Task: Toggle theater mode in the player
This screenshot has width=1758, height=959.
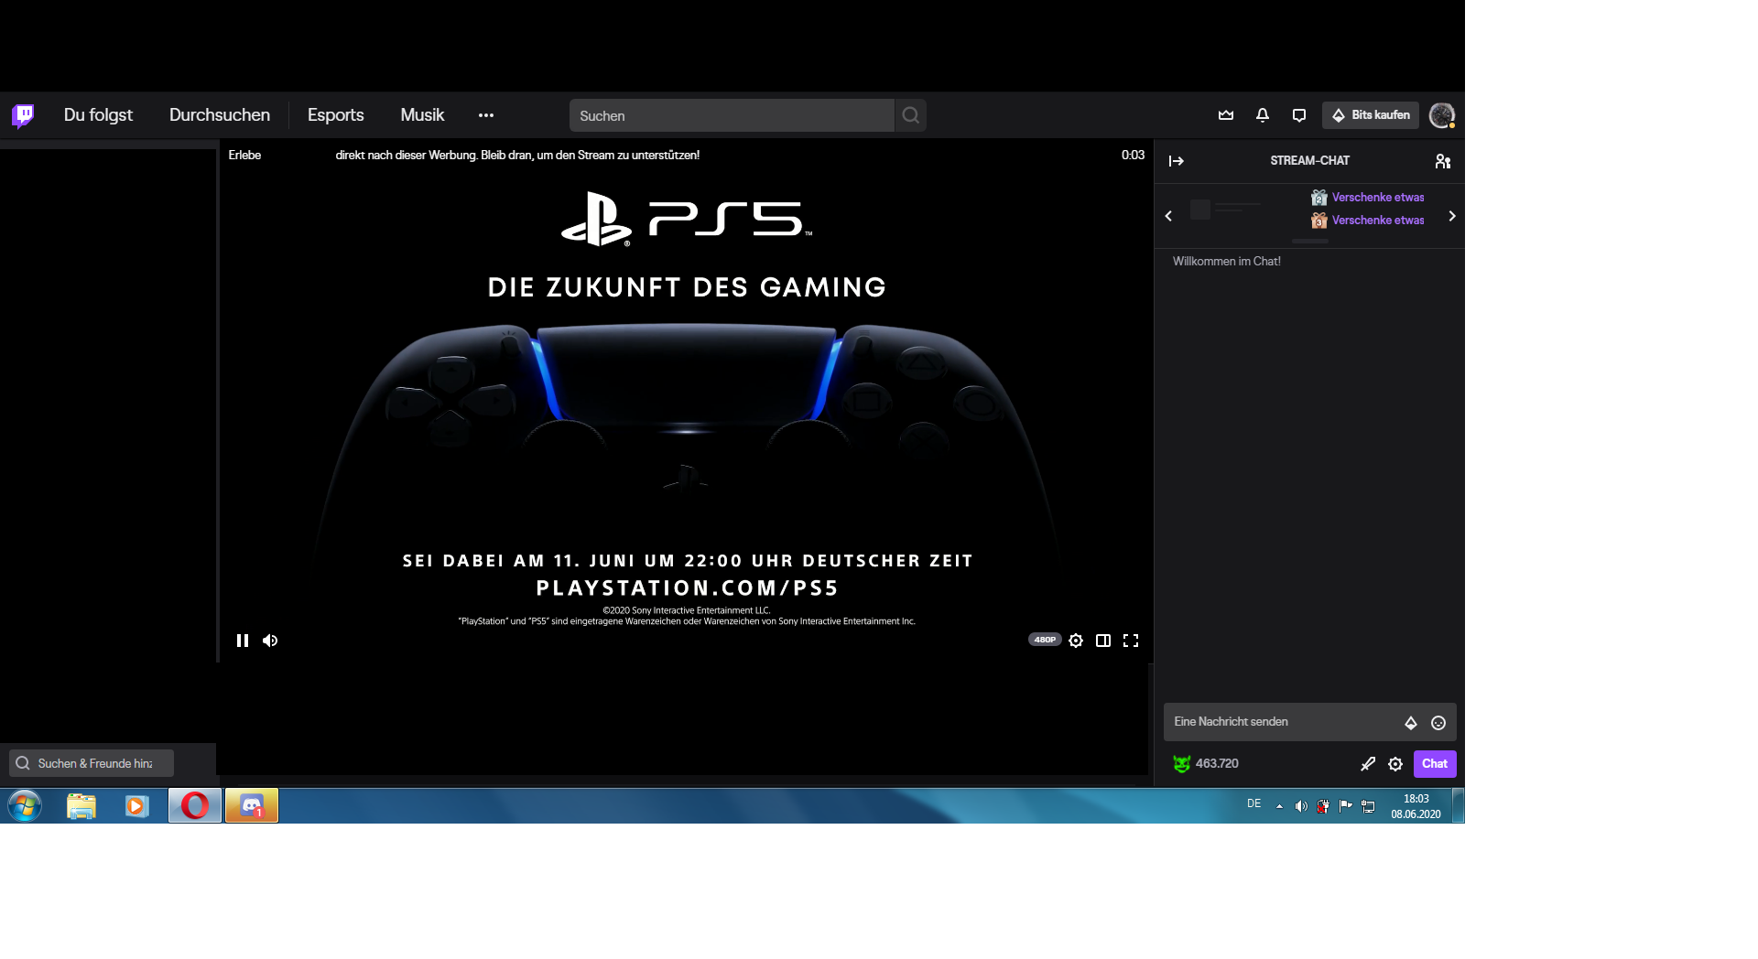Action: coord(1102,641)
